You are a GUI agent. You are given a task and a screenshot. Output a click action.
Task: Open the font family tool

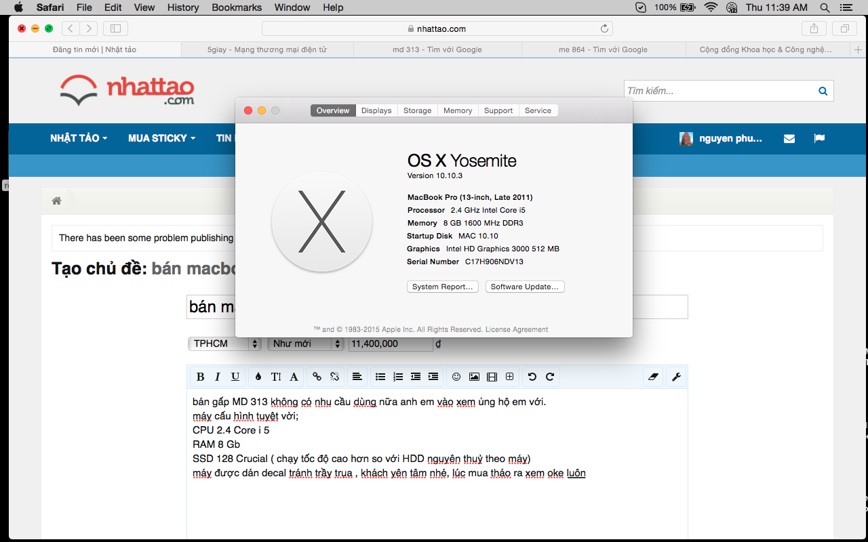(x=294, y=377)
